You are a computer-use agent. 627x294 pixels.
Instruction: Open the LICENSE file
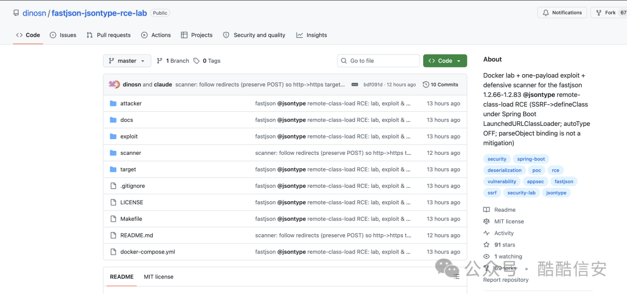click(132, 202)
